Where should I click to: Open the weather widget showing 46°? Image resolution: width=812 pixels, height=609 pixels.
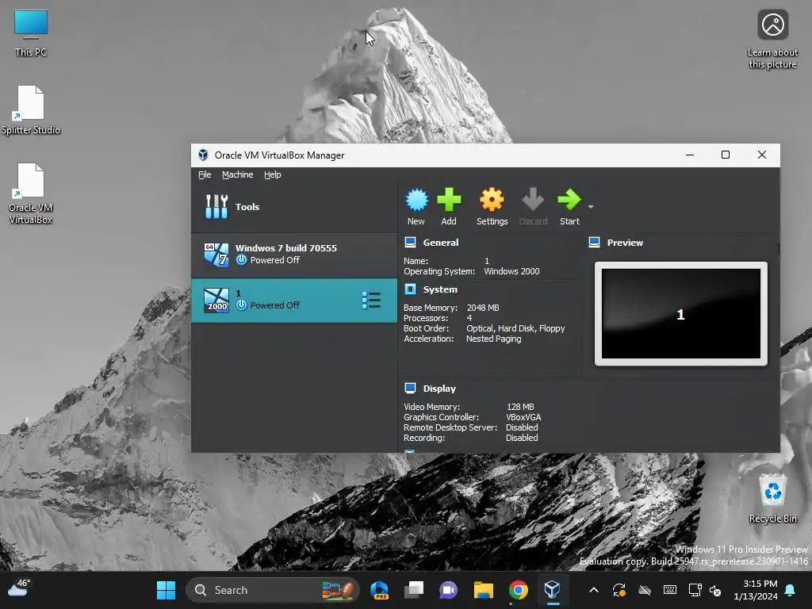[x=19, y=588]
